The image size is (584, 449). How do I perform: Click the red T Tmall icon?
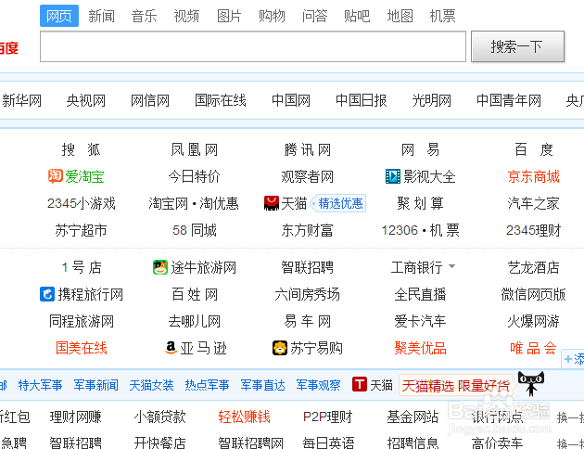click(360, 384)
